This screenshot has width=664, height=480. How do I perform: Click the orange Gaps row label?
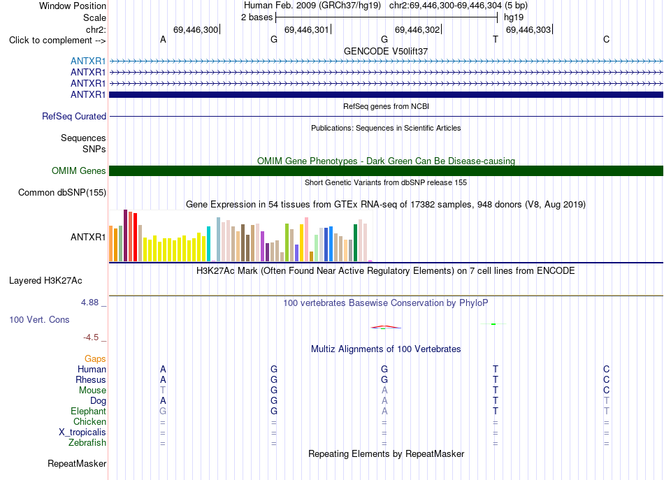[95, 359]
